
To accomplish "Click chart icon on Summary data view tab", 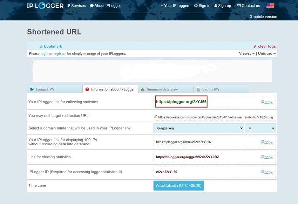I will [143, 89].
